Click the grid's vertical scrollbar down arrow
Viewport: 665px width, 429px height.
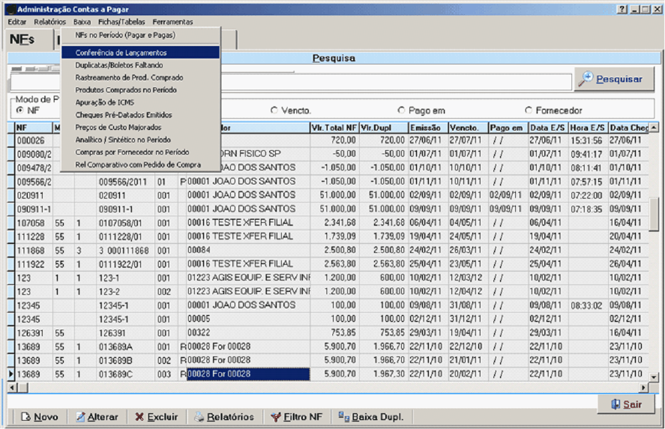[654, 376]
